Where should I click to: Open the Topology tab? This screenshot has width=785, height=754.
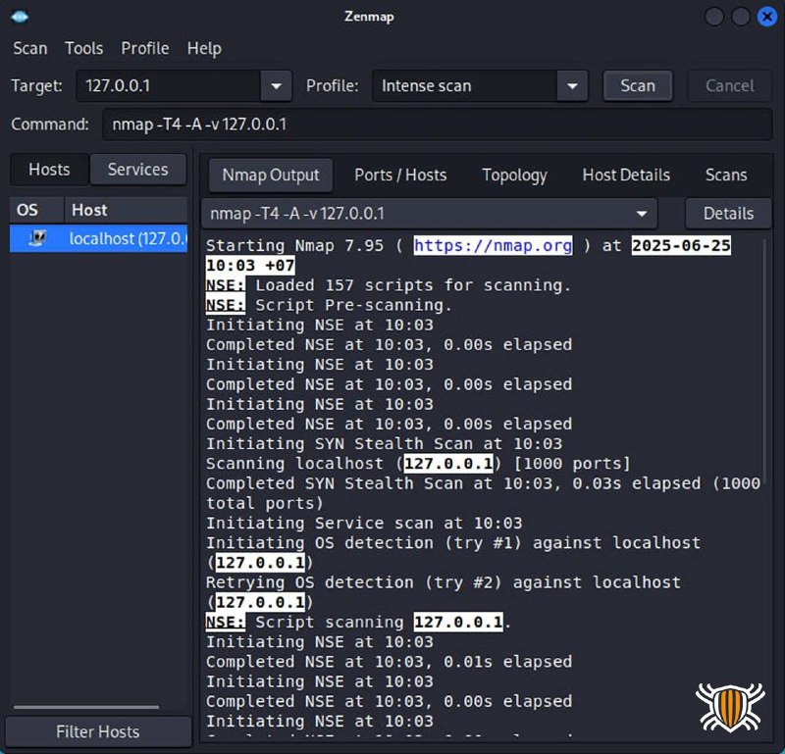point(514,176)
